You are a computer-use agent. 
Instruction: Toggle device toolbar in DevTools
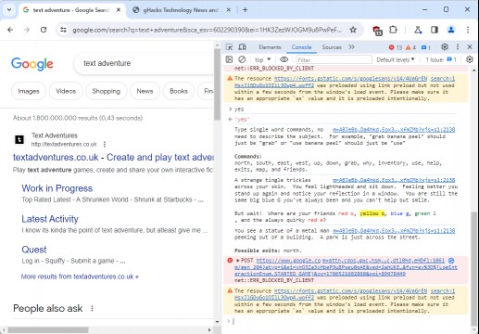point(243,47)
